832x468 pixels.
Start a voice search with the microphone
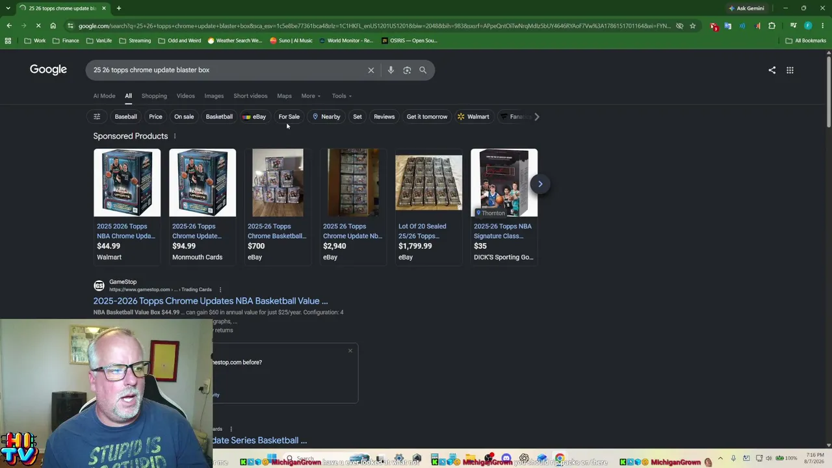point(391,70)
